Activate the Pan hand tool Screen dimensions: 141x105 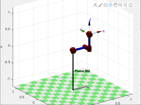(115, 5)
